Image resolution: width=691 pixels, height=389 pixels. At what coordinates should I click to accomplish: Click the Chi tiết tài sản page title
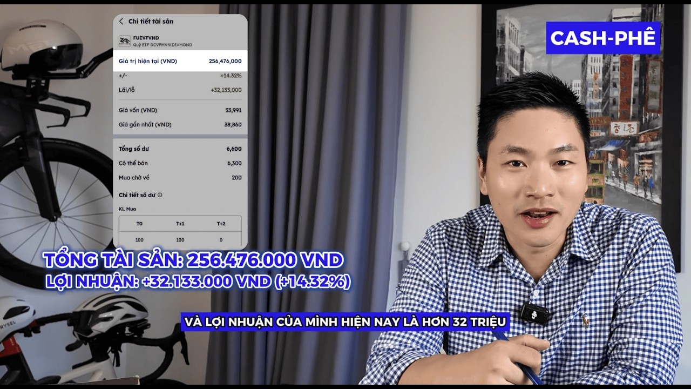click(x=151, y=21)
